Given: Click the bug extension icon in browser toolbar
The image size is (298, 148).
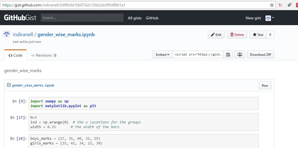Looking at the screenshot, I should click(x=289, y=5).
